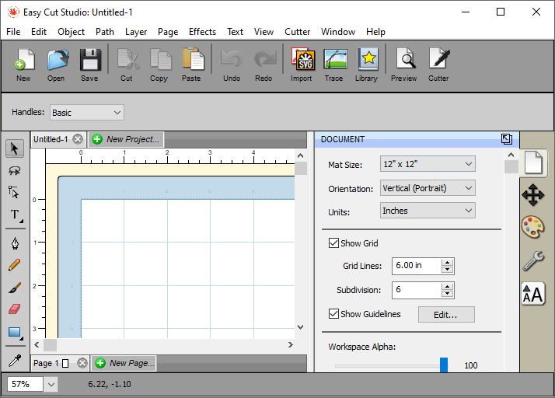
Task: Click the Workspace Alpha slider handle
Action: [444, 365]
